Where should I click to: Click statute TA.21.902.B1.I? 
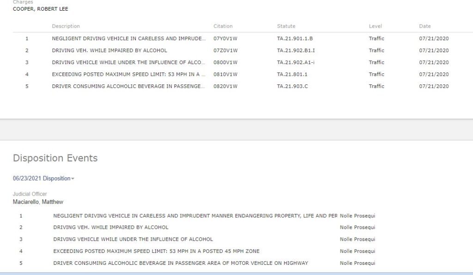point(296,50)
